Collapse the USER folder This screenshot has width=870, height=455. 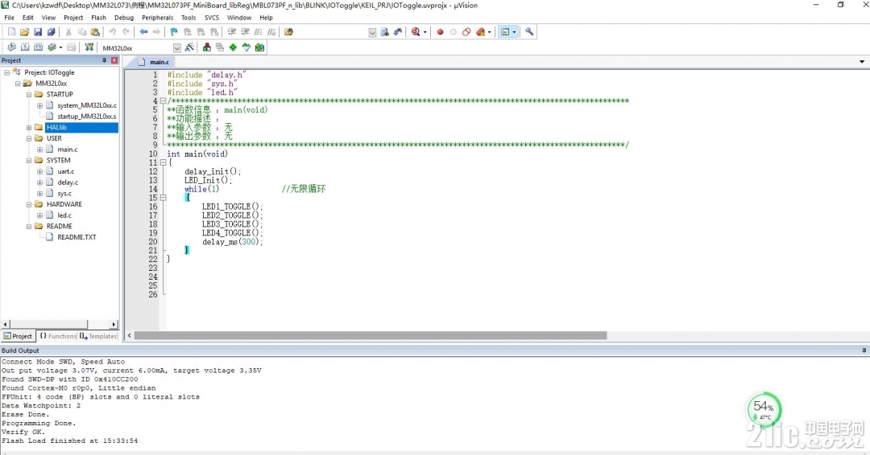coord(29,138)
